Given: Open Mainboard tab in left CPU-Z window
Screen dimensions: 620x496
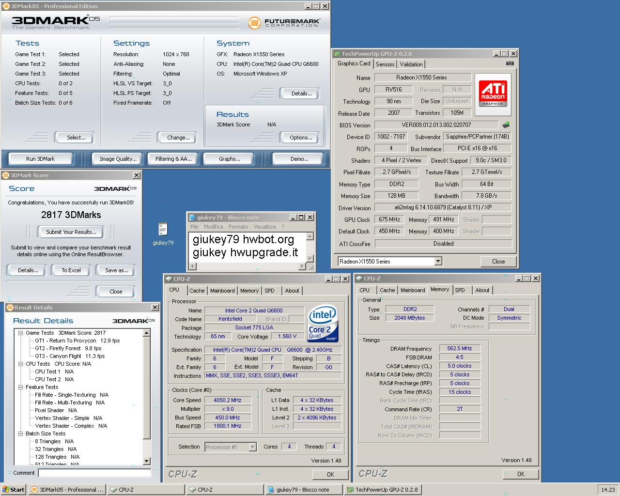Looking at the screenshot, I should (222, 291).
